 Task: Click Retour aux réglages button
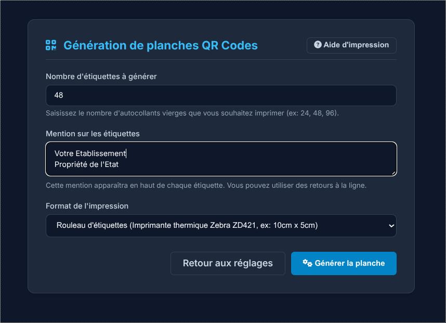(228, 263)
